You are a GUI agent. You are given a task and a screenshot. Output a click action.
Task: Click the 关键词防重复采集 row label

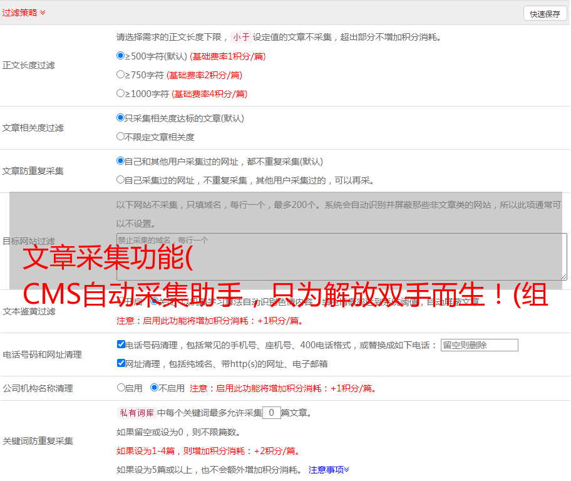pyautogui.click(x=38, y=442)
